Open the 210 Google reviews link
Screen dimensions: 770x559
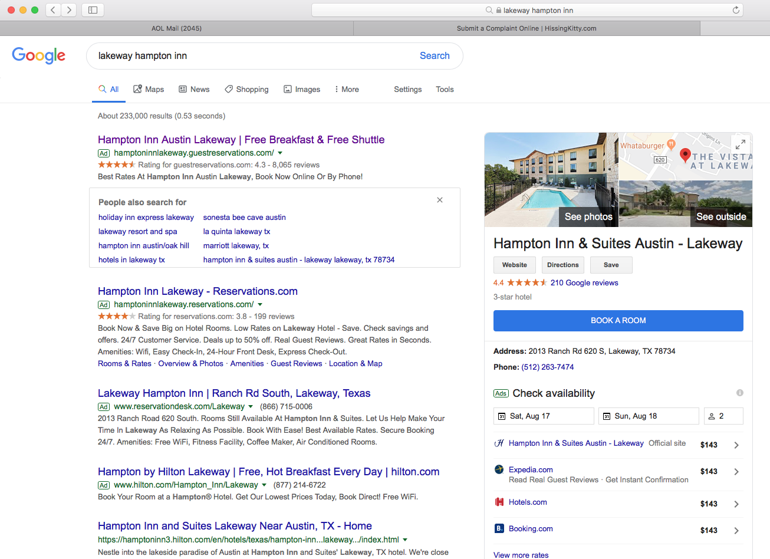(x=584, y=283)
